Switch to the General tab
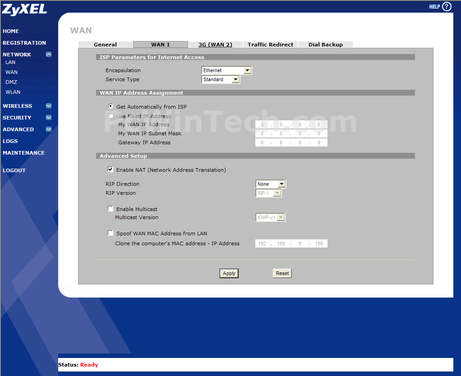 (x=105, y=44)
